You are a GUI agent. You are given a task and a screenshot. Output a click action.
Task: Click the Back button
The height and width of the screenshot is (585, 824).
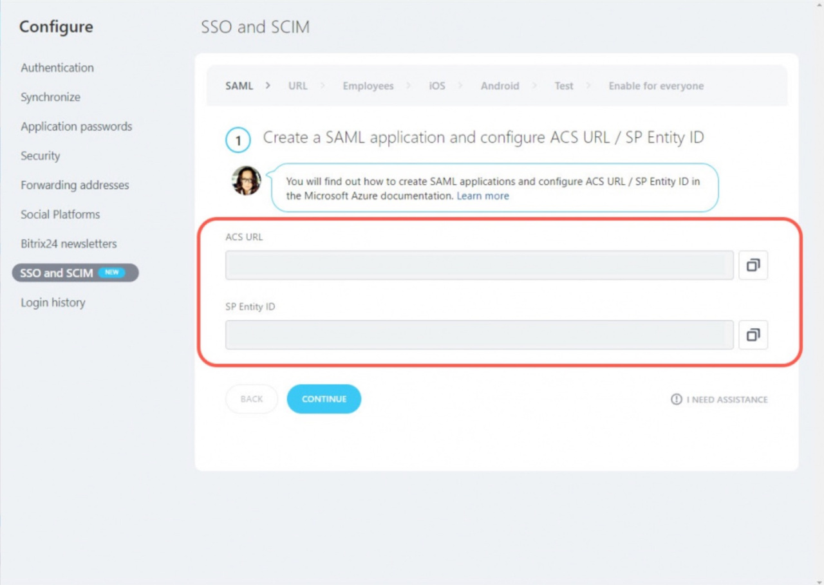coord(252,399)
